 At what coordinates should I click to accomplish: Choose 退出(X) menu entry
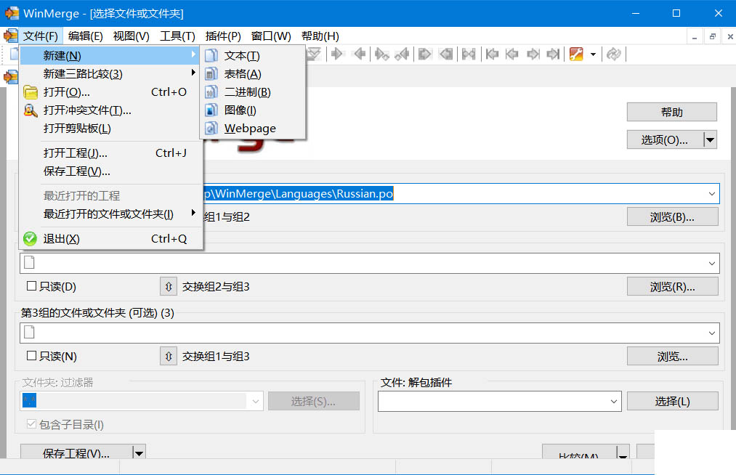(x=111, y=239)
